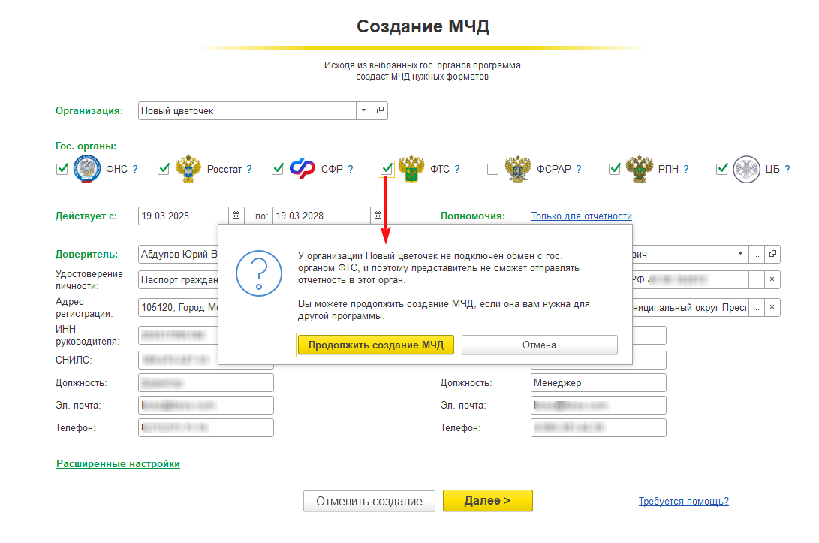
Task: Click the Организация input field
Action: (x=248, y=110)
